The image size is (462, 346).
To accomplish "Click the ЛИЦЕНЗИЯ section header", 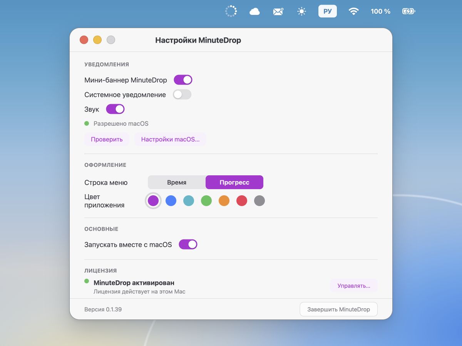I will [100, 271].
